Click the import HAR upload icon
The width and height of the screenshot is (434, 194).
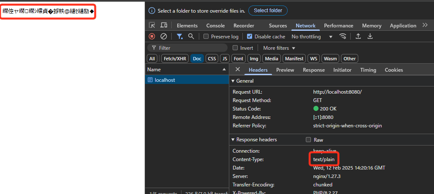(358, 37)
